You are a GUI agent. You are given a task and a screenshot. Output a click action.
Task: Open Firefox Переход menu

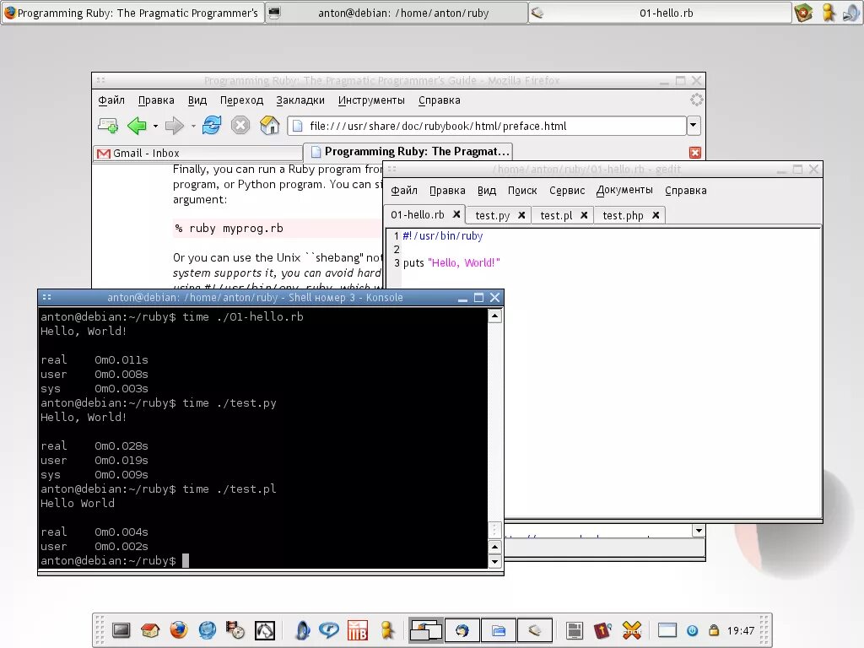[x=241, y=100]
